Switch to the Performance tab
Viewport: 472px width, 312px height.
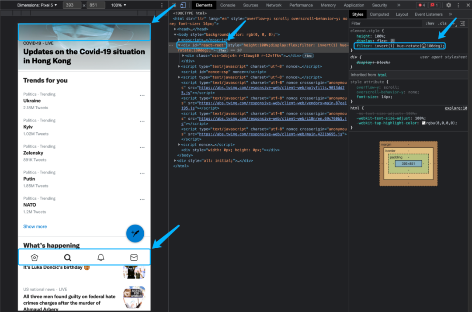point(301,5)
